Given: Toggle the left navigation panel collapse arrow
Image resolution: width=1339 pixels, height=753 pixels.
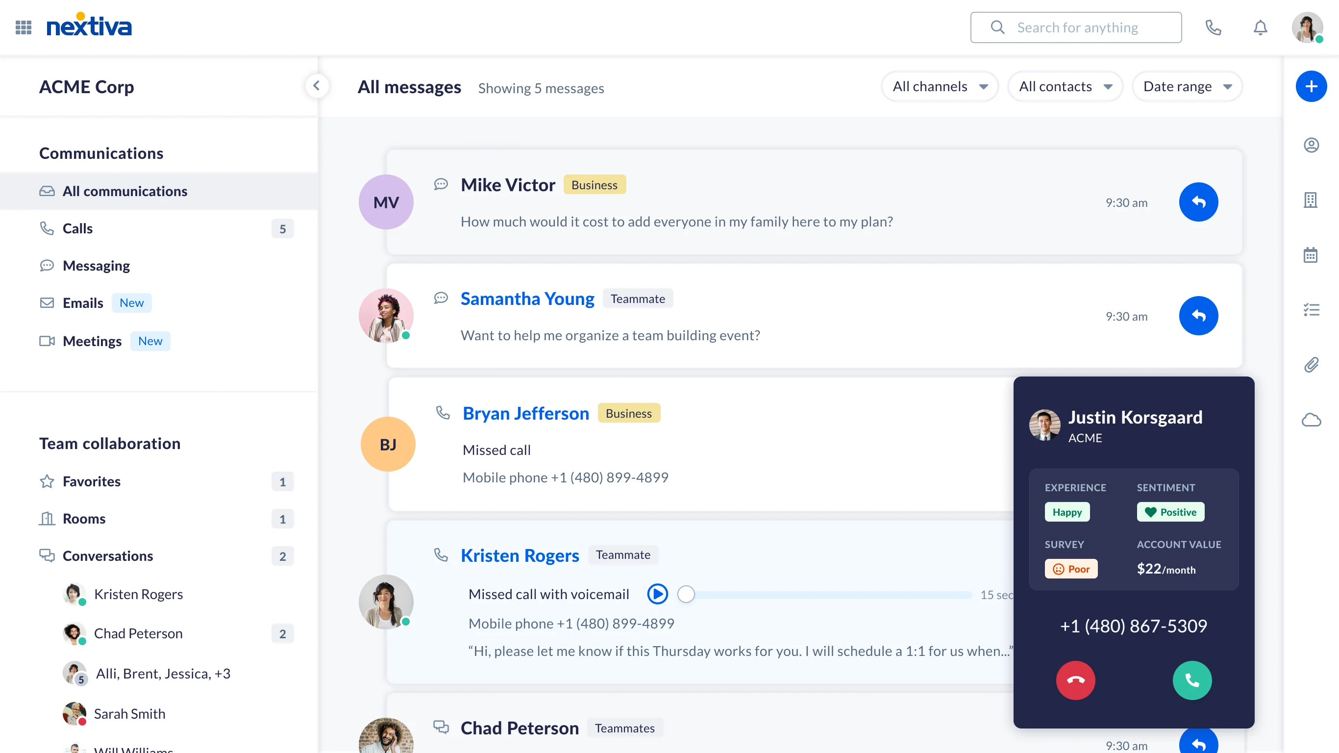Looking at the screenshot, I should [316, 85].
